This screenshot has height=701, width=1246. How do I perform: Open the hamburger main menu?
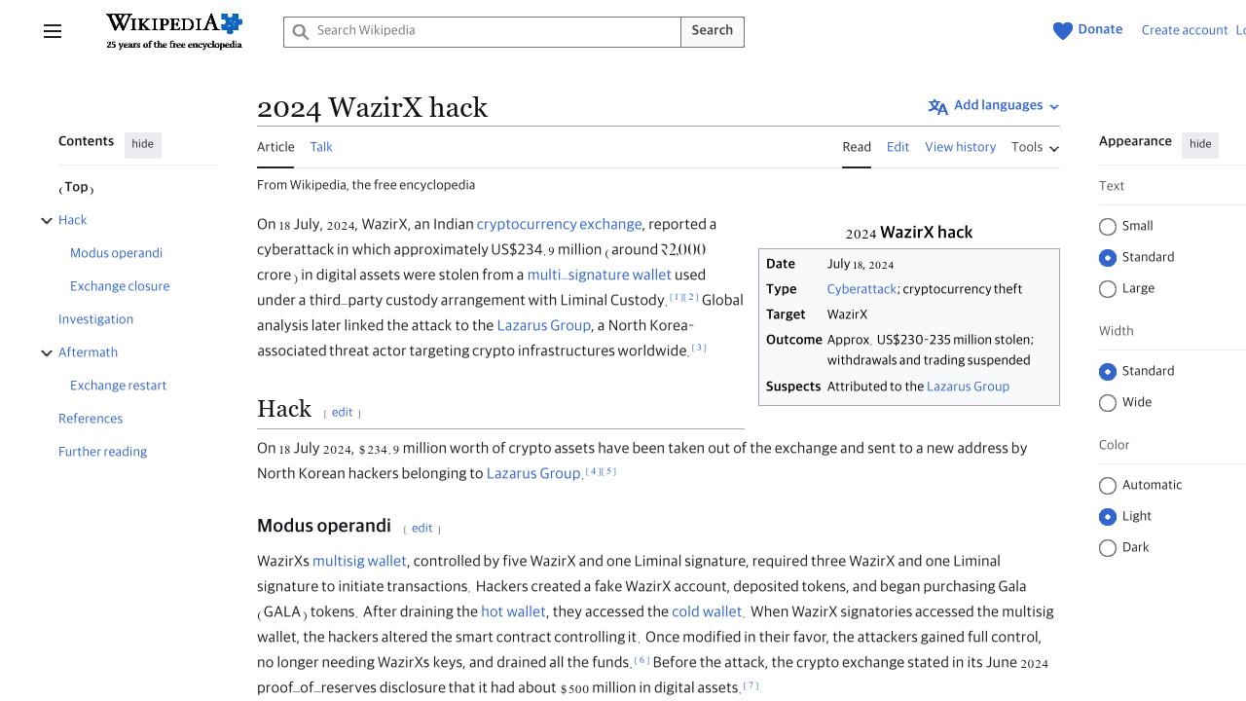pos(53,31)
